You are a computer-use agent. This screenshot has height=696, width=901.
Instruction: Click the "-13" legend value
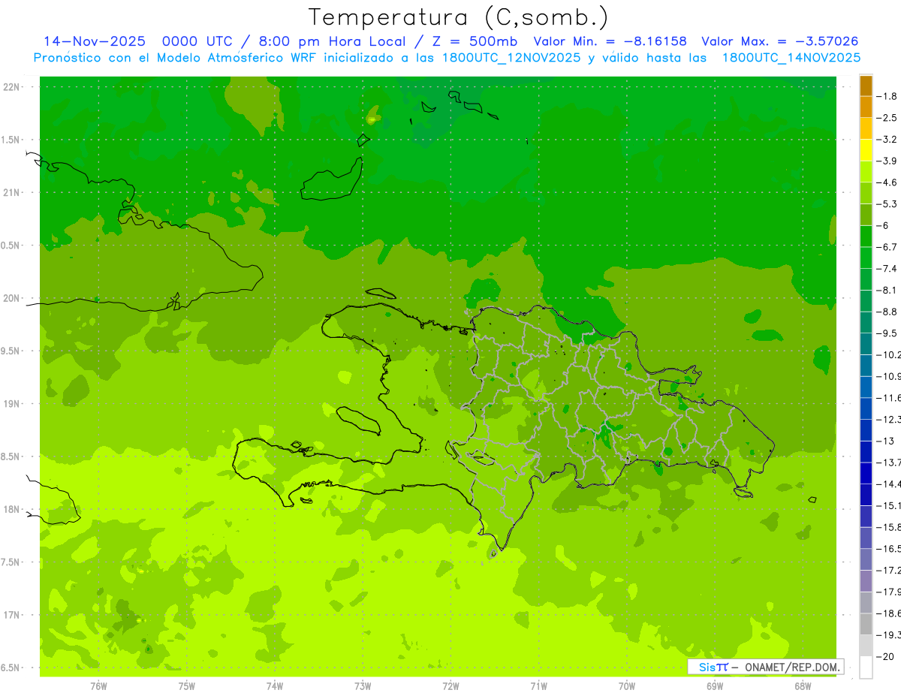point(887,441)
